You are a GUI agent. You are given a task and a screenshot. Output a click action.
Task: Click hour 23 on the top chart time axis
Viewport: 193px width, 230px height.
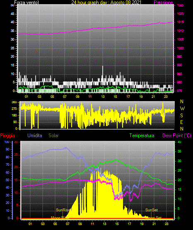tap(166, 97)
